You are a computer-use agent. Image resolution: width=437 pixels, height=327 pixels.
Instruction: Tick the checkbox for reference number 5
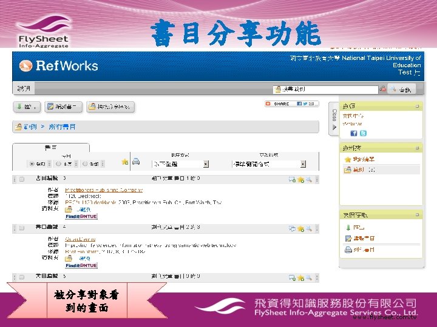pyautogui.click(x=22, y=277)
